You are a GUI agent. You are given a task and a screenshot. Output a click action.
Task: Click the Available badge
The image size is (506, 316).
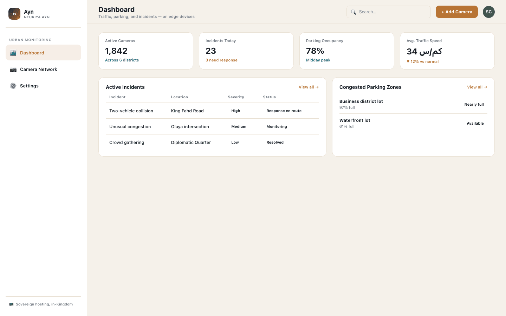[475, 124]
